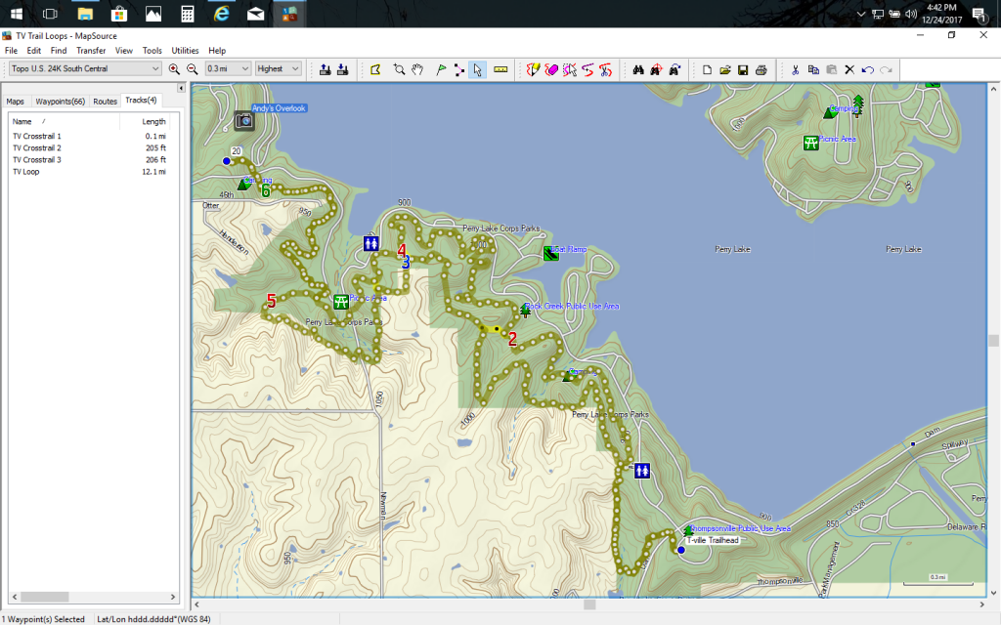Open Calculator from the taskbar
The image size is (1001, 625).
(x=187, y=14)
